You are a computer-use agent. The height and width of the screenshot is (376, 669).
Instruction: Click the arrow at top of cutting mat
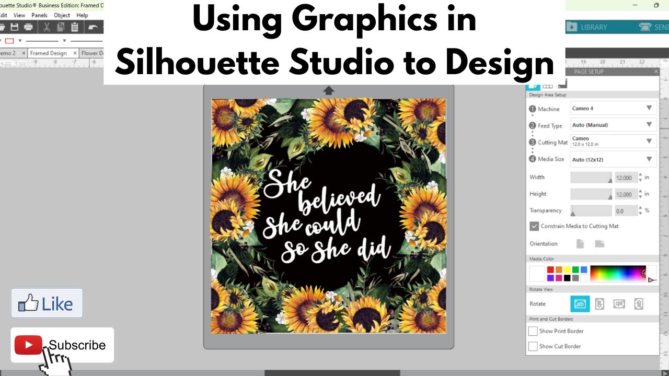(329, 90)
